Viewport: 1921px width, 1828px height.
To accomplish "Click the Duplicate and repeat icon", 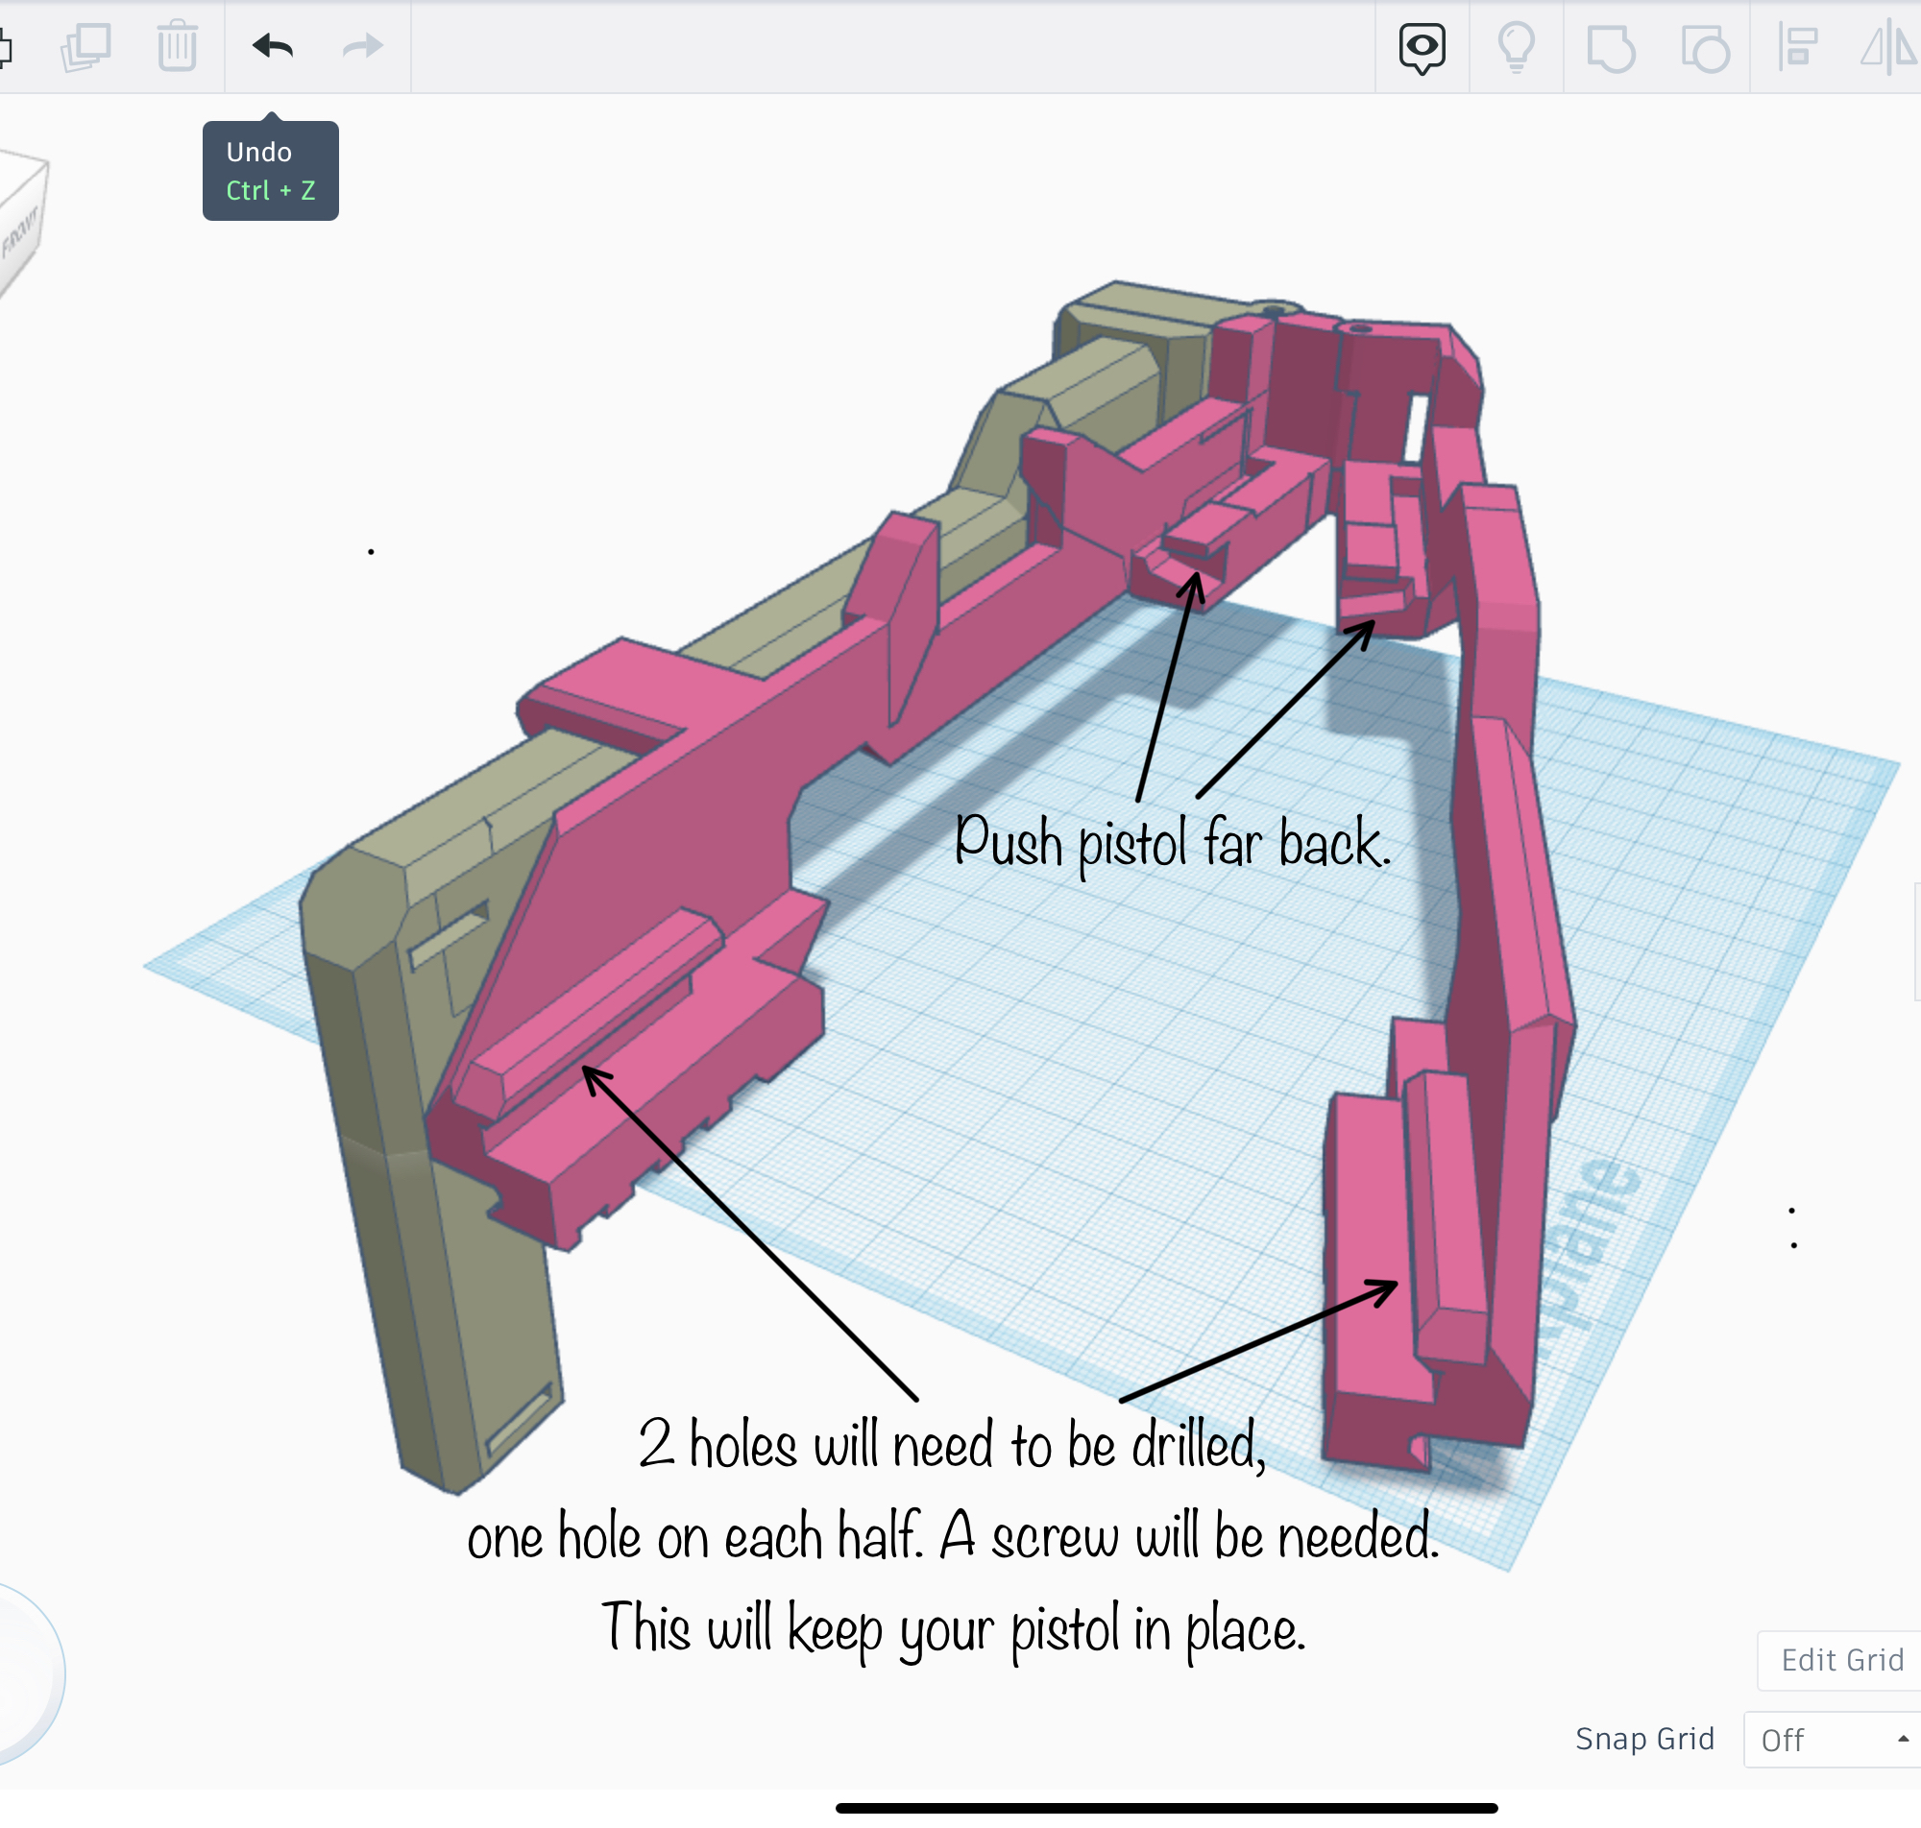I will pos(85,46).
